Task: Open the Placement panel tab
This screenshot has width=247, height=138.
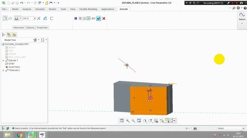Action: [19, 28]
